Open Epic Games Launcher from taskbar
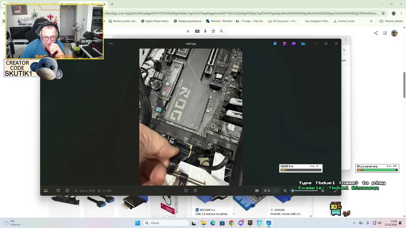406x228 pixels. (250, 223)
